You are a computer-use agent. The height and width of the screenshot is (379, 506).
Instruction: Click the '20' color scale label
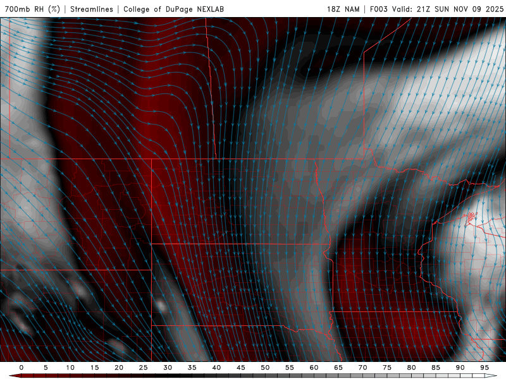coord(119,368)
